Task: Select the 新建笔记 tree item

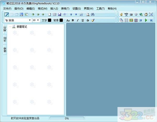Action: coord(22,27)
